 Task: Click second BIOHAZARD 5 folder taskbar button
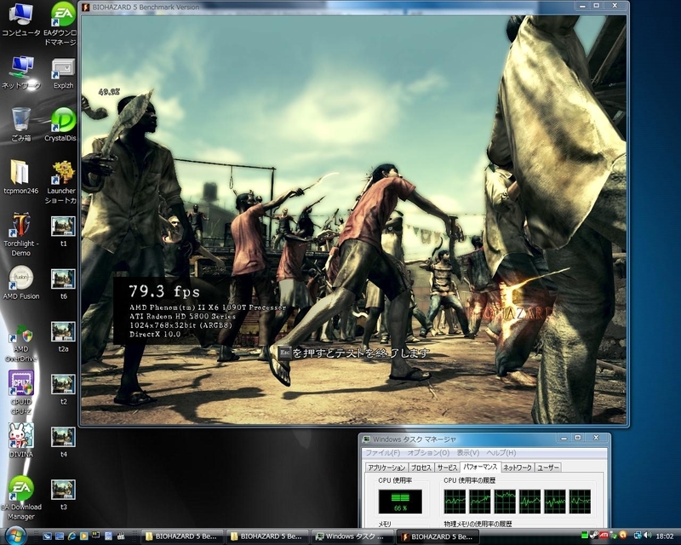tap(267, 536)
